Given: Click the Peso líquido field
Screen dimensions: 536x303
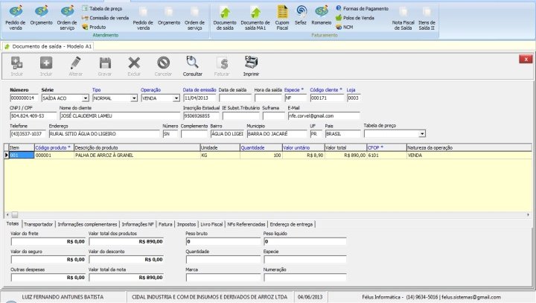Looking at the screenshot, I should point(305,241).
